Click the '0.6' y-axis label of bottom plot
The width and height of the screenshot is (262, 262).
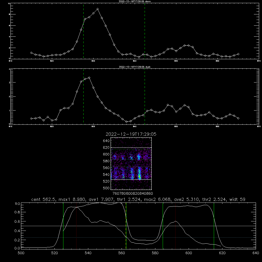point(17,221)
